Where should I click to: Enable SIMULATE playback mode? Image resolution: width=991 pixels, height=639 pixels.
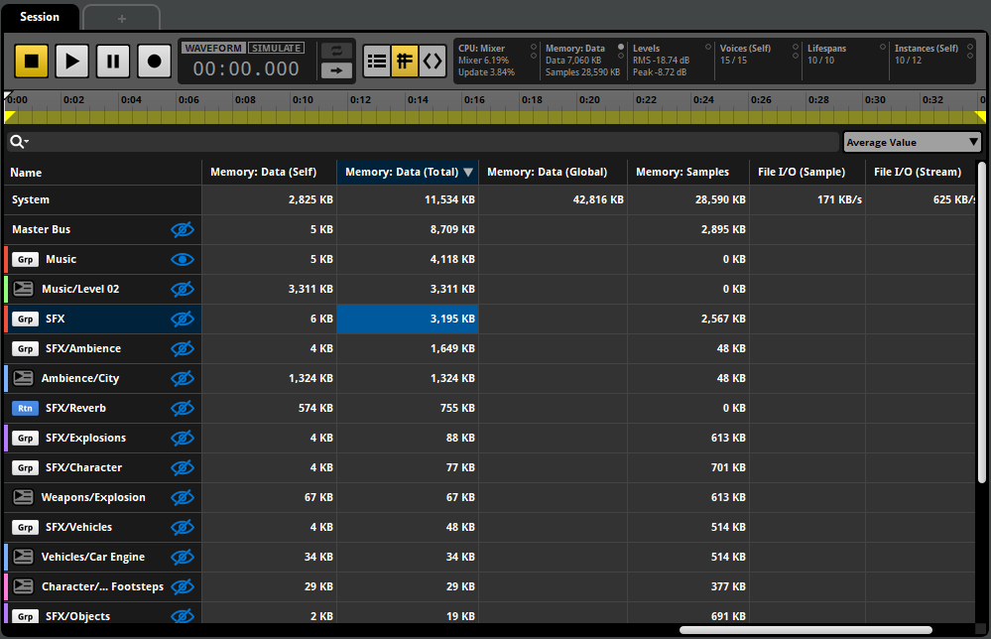[x=276, y=47]
